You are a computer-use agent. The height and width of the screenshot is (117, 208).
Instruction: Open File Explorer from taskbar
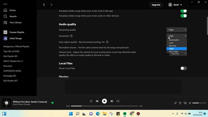tap(105, 114)
